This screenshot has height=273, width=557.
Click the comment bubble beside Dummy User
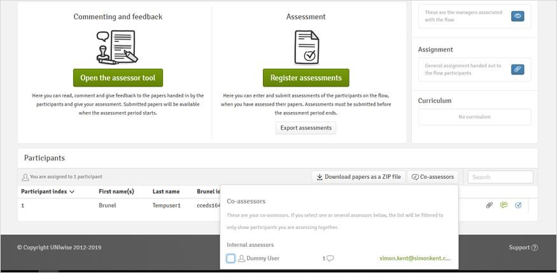(330, 258)
